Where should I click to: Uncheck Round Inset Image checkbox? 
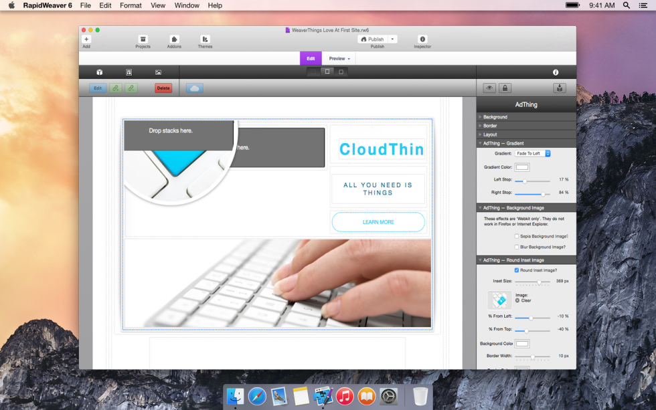tap(517, 270)
